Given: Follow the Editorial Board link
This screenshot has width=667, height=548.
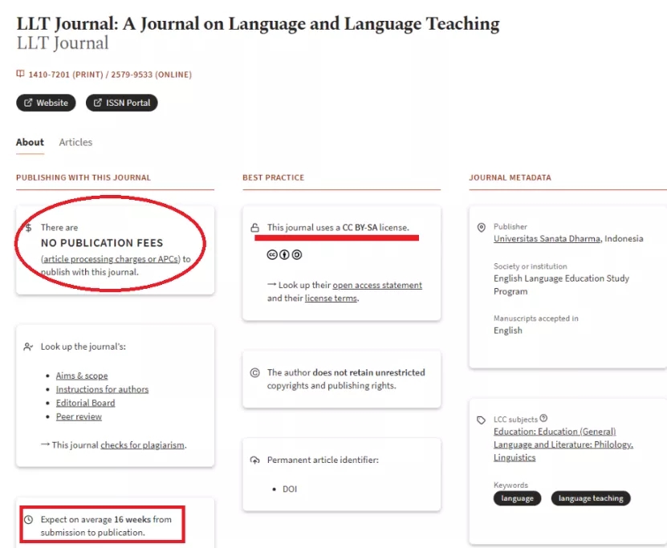Looking at the screenshot, I should 86,403.
